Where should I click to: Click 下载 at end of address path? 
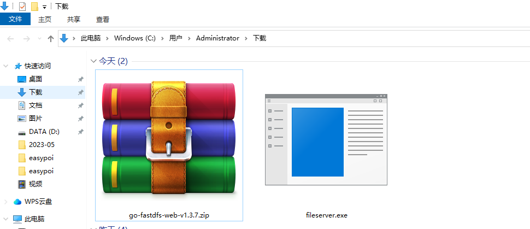coord(260,38)
